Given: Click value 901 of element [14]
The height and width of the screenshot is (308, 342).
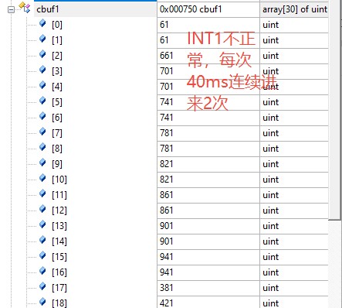Looking at the screenshot, I should pyautogui.click(x=166, y=241).
